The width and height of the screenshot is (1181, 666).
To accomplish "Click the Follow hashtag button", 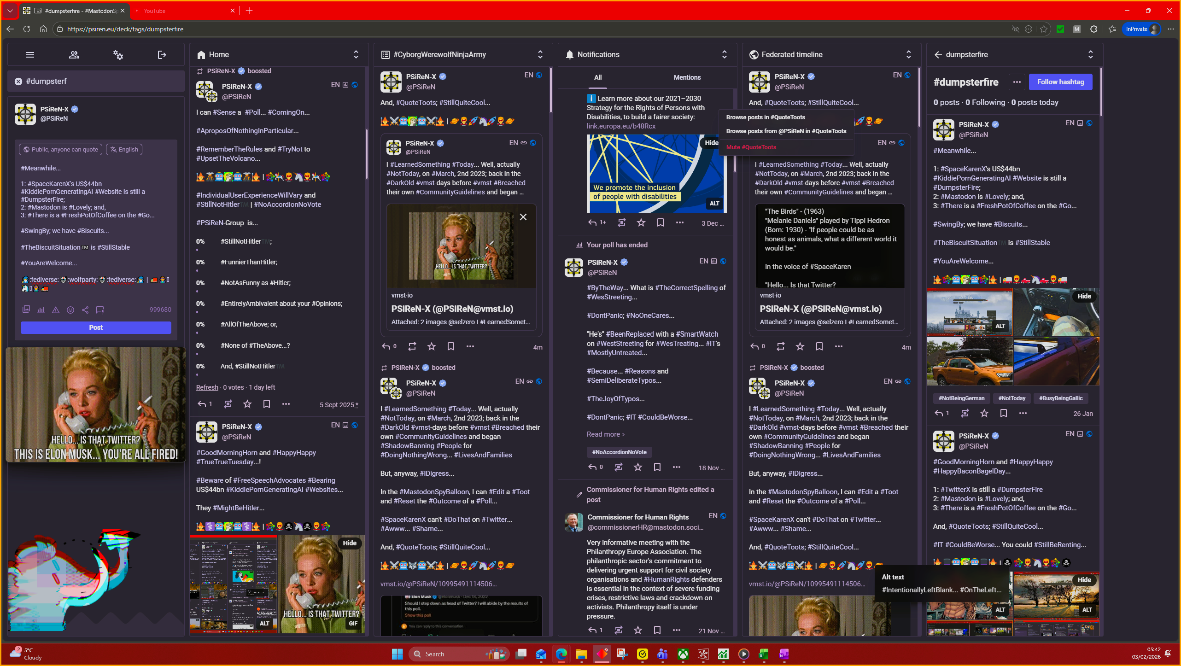I will pyautogui.click(x=1060, y=82).
